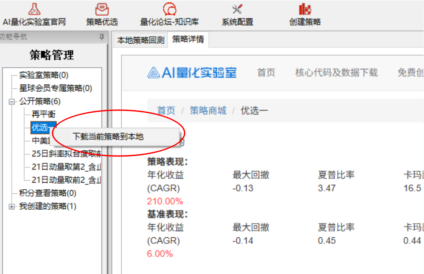Click the 基准表现: heading

pos(167,215)
